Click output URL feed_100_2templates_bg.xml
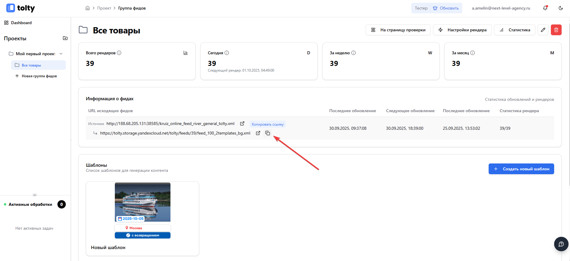The height and width of the screenshot is (261, 570). coord(175,133)
